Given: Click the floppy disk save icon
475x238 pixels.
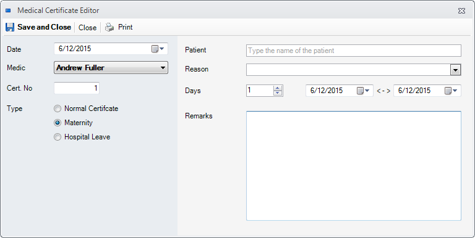Looking at the screenshot, I should (10, 27).
